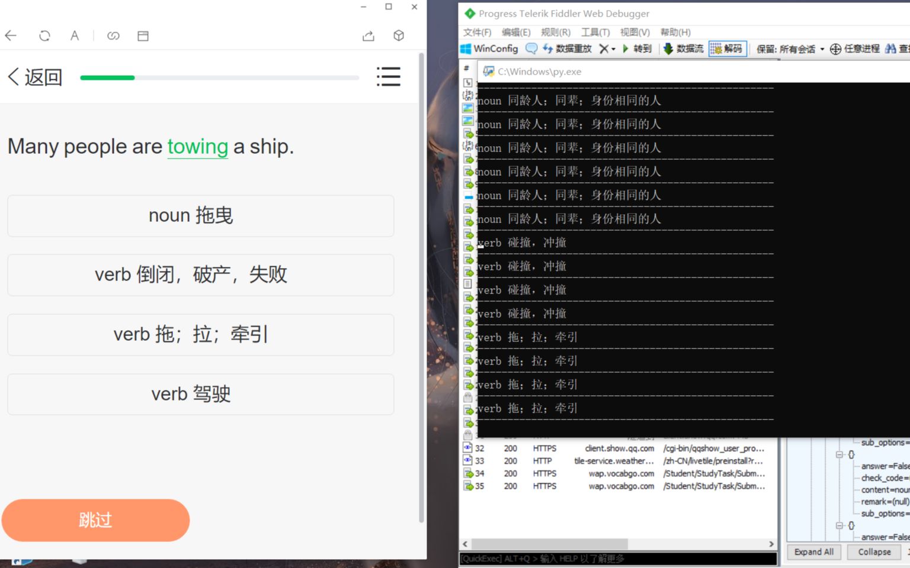Open the font size 'A' icon
The width and height of the screenshot is (910, 568).
coord(75,35)
